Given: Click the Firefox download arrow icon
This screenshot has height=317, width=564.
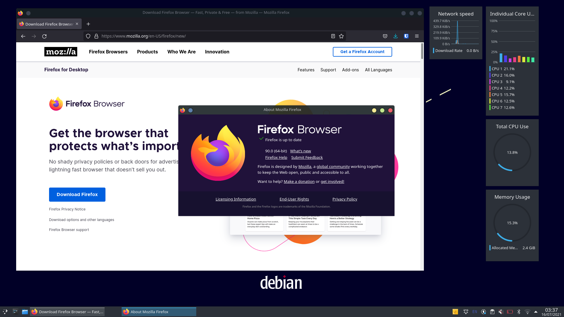Looking at the screenshot, I should (395, 36).
